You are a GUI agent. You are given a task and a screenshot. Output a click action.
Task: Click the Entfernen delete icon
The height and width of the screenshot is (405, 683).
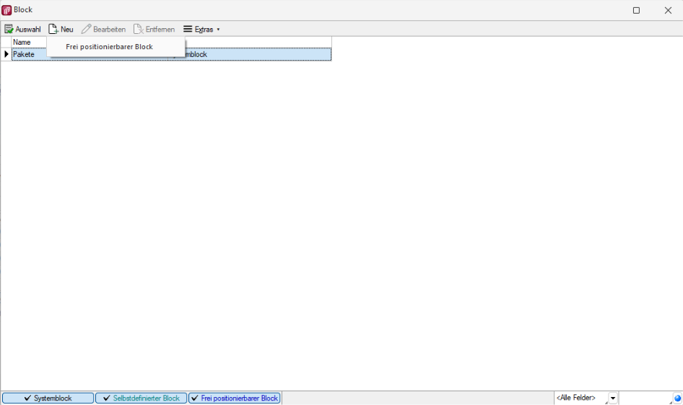138,30
